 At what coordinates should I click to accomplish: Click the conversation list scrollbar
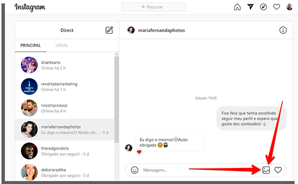pyautogui.click(x=117, y=99)
